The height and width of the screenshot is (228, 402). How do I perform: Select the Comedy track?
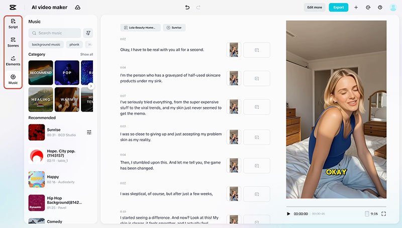click(60, 221)
